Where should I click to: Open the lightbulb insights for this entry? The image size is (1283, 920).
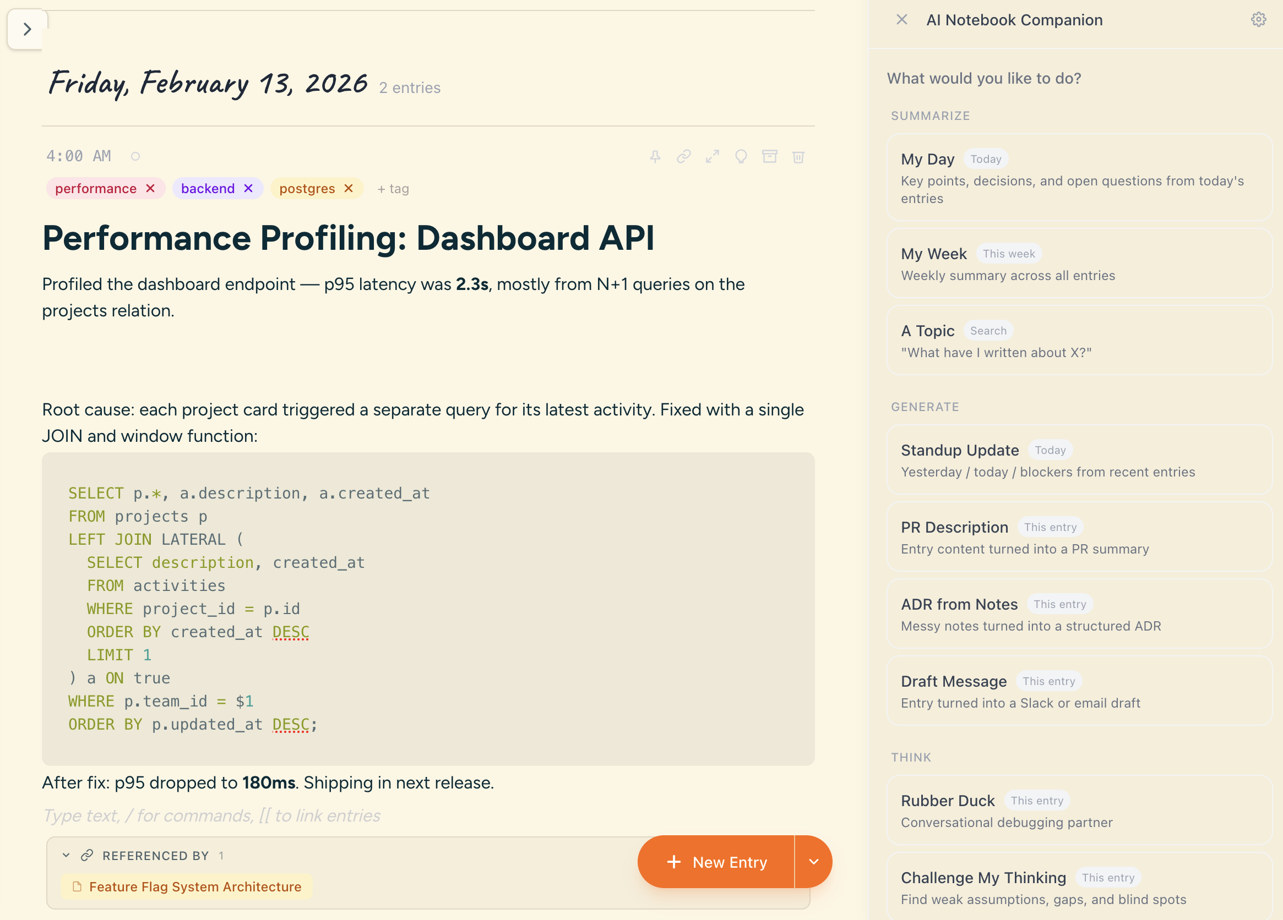(x=741, y=156)
